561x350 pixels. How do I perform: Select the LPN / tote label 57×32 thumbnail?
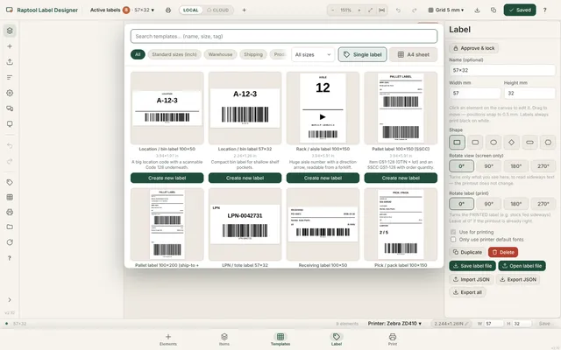coord(245,224)
